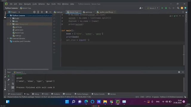Screen dimensions: 191x107
Task: Click Run with Coverage icon in toolbar
Action: [170, 8]
